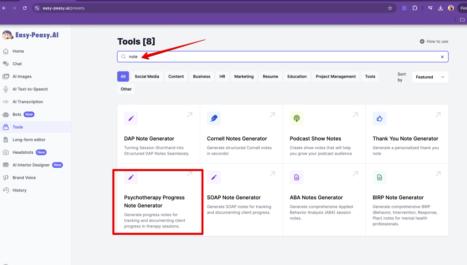Open AI Images from the sidebar
The width and height of the screenshot is (467, 265).
point(22,77)
